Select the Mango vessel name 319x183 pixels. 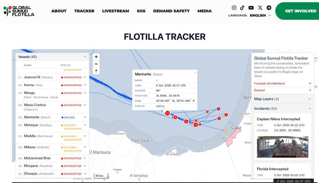point(29,93)
